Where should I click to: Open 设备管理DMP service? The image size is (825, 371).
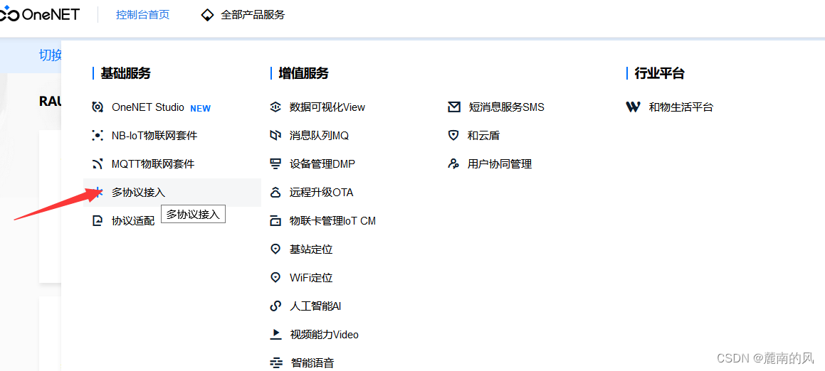322,164
